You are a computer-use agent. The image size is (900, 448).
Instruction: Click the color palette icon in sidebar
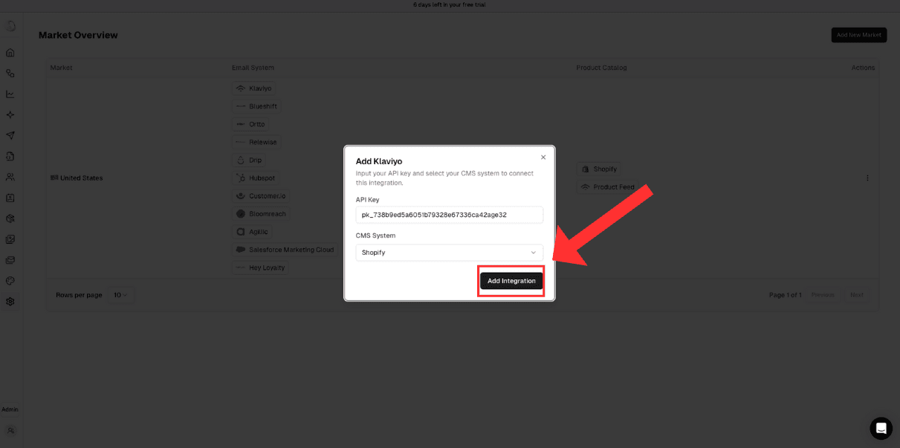coord(10,282)
